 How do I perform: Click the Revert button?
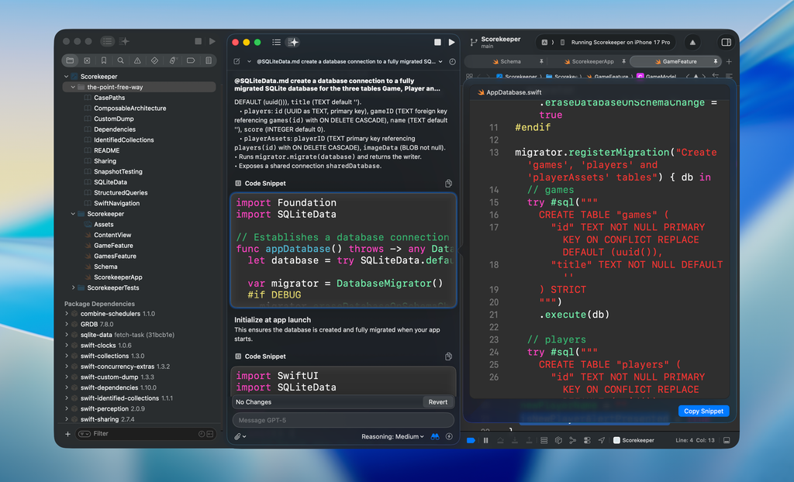[438, 402]
